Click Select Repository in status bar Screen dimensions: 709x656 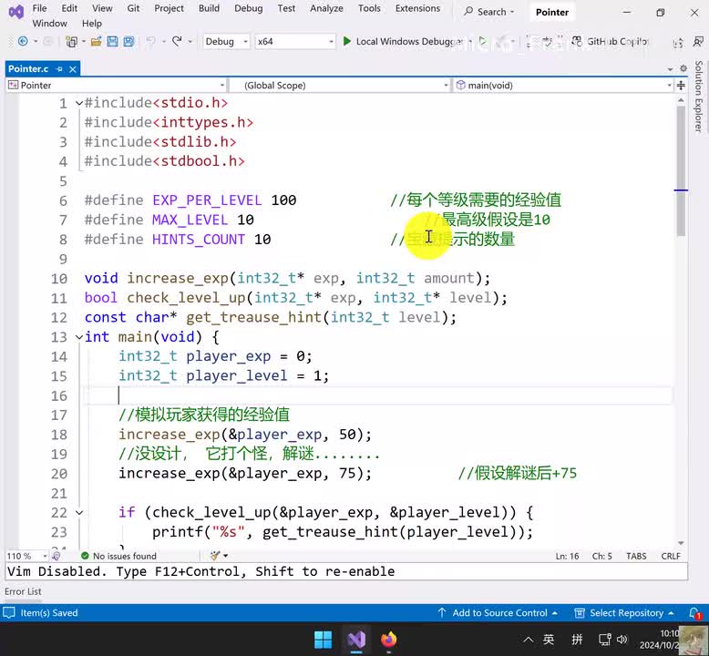click(624, 613)
